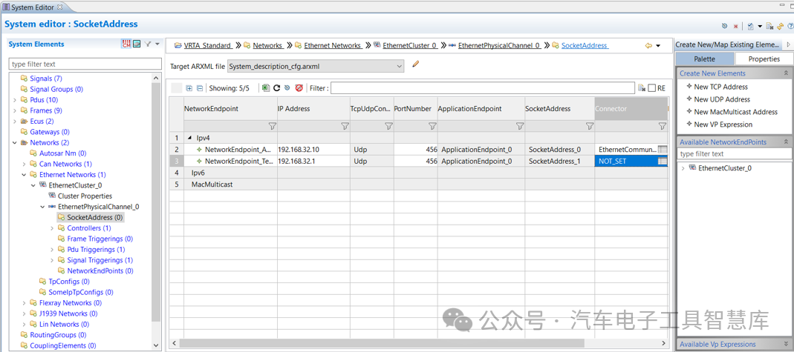Expand the Pdus (10) tree node
794x352 pixels.
pyautogui.click(x=15, y=100)
